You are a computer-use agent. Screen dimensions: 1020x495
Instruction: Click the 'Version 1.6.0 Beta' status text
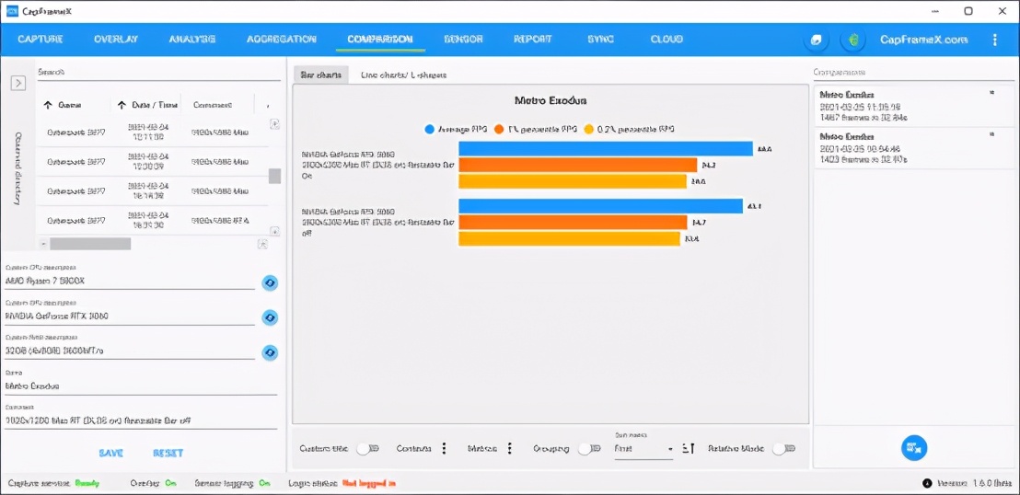tap(973, 484)
